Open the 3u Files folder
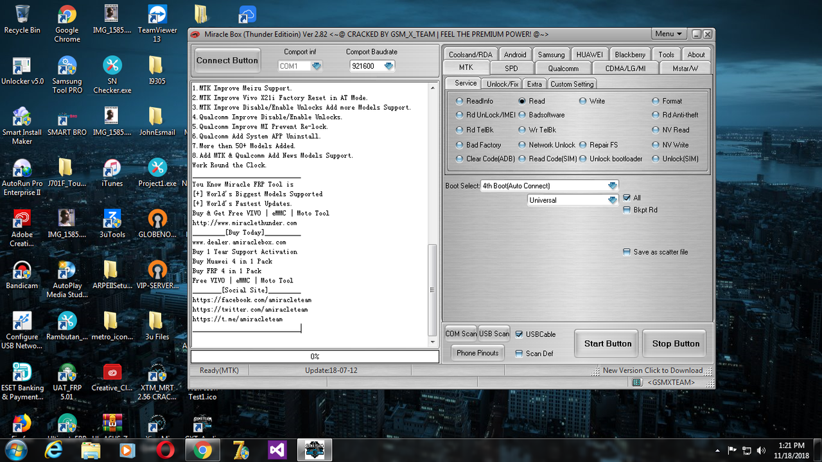This screenshot has width=822, height=462. [x=157, y=326]
